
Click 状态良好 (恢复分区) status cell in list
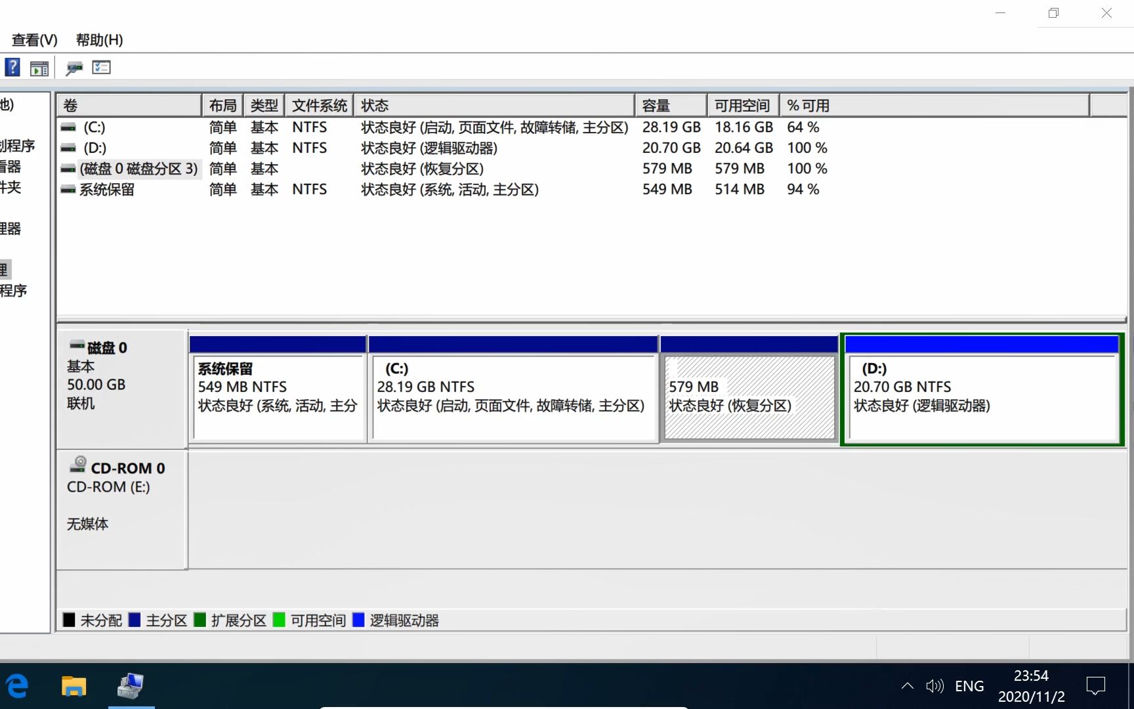point(422,169)
